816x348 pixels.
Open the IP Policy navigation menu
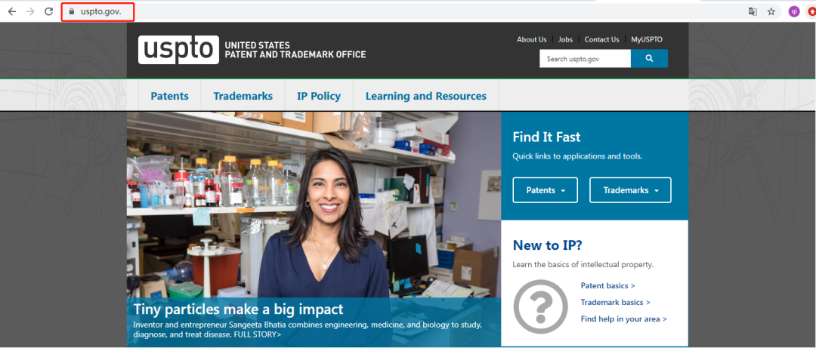click(x=318, y=96)
